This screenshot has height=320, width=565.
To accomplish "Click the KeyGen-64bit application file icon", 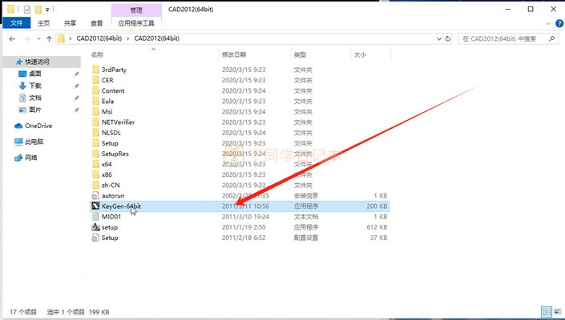I will (x=95, y=206).
